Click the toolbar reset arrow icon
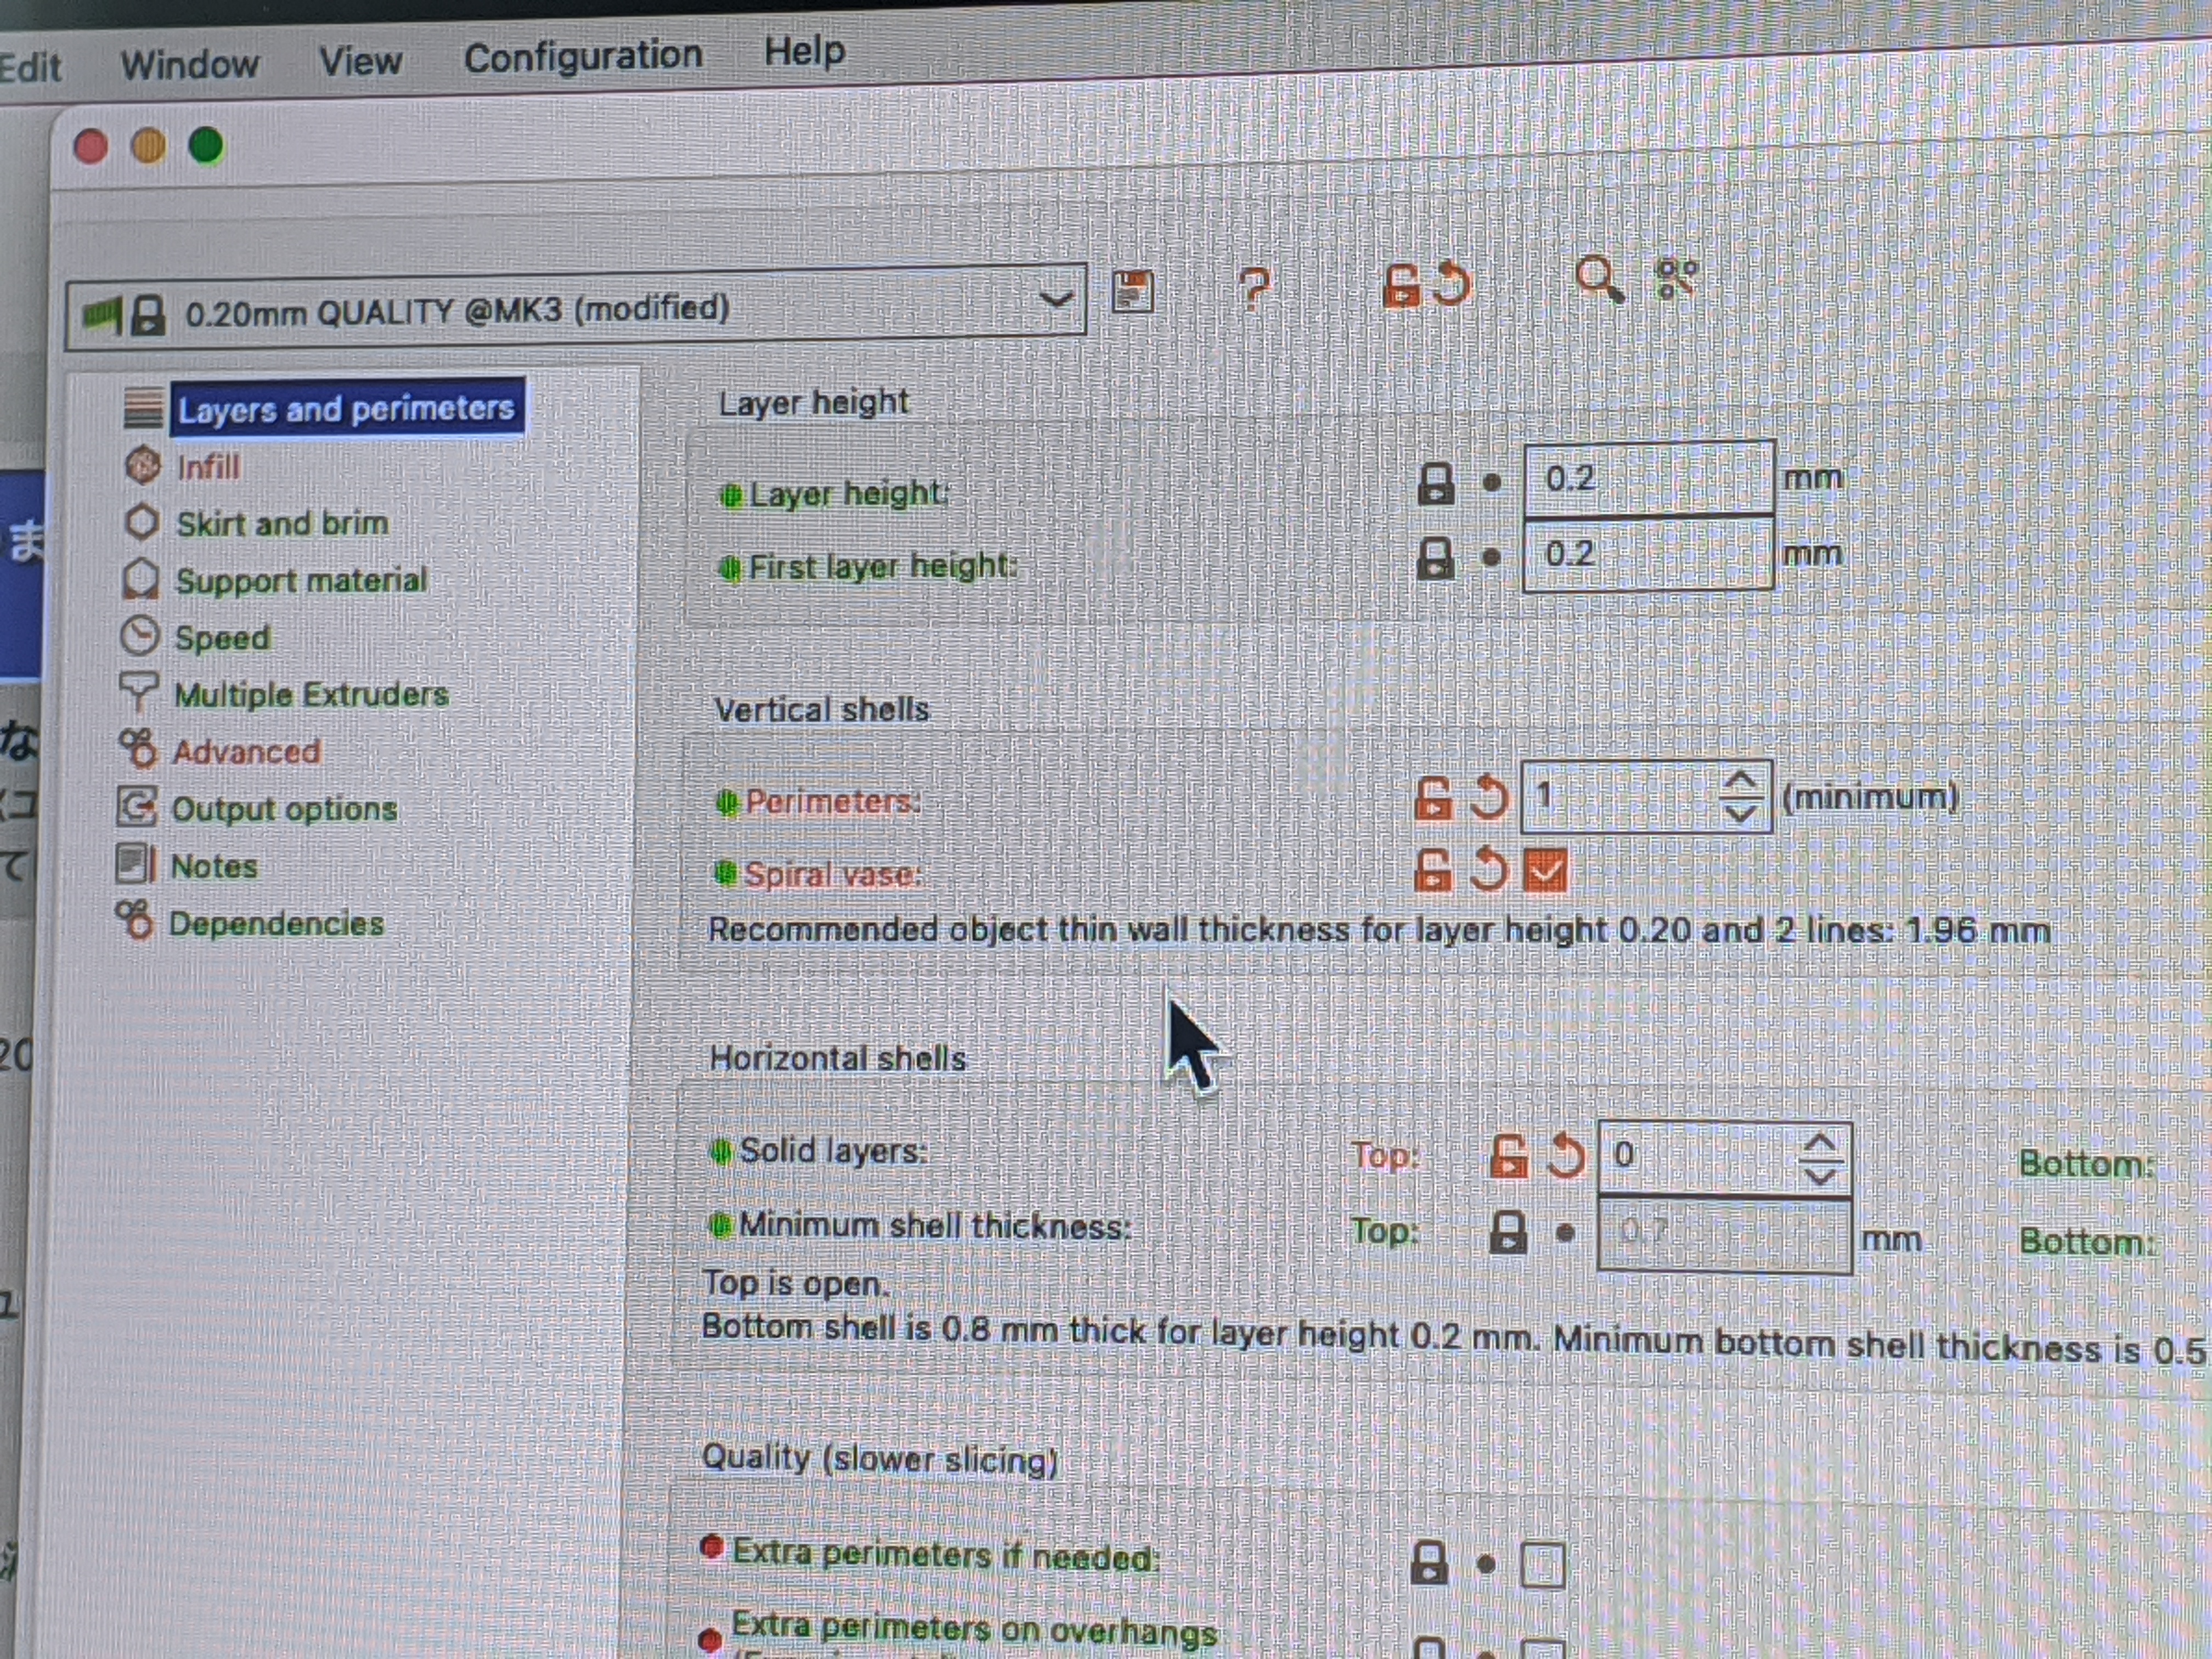 tap(1451, 284)
